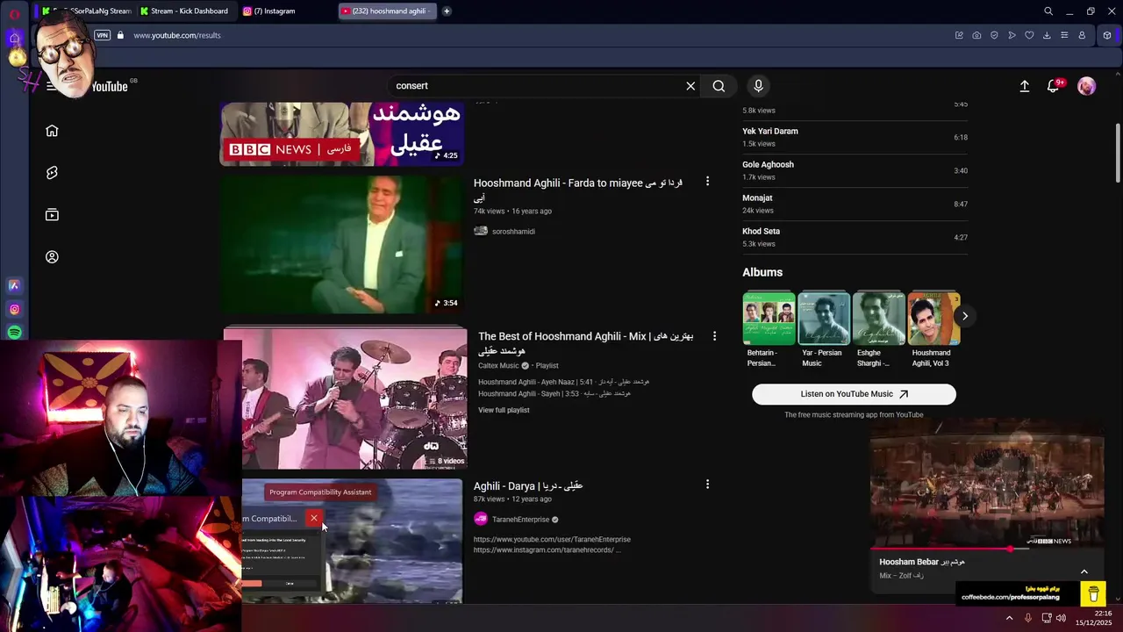The image size is (1123, 632).
Task: Open more options for The Best of Hooshmand Aghili
Action: coord(714,336)
